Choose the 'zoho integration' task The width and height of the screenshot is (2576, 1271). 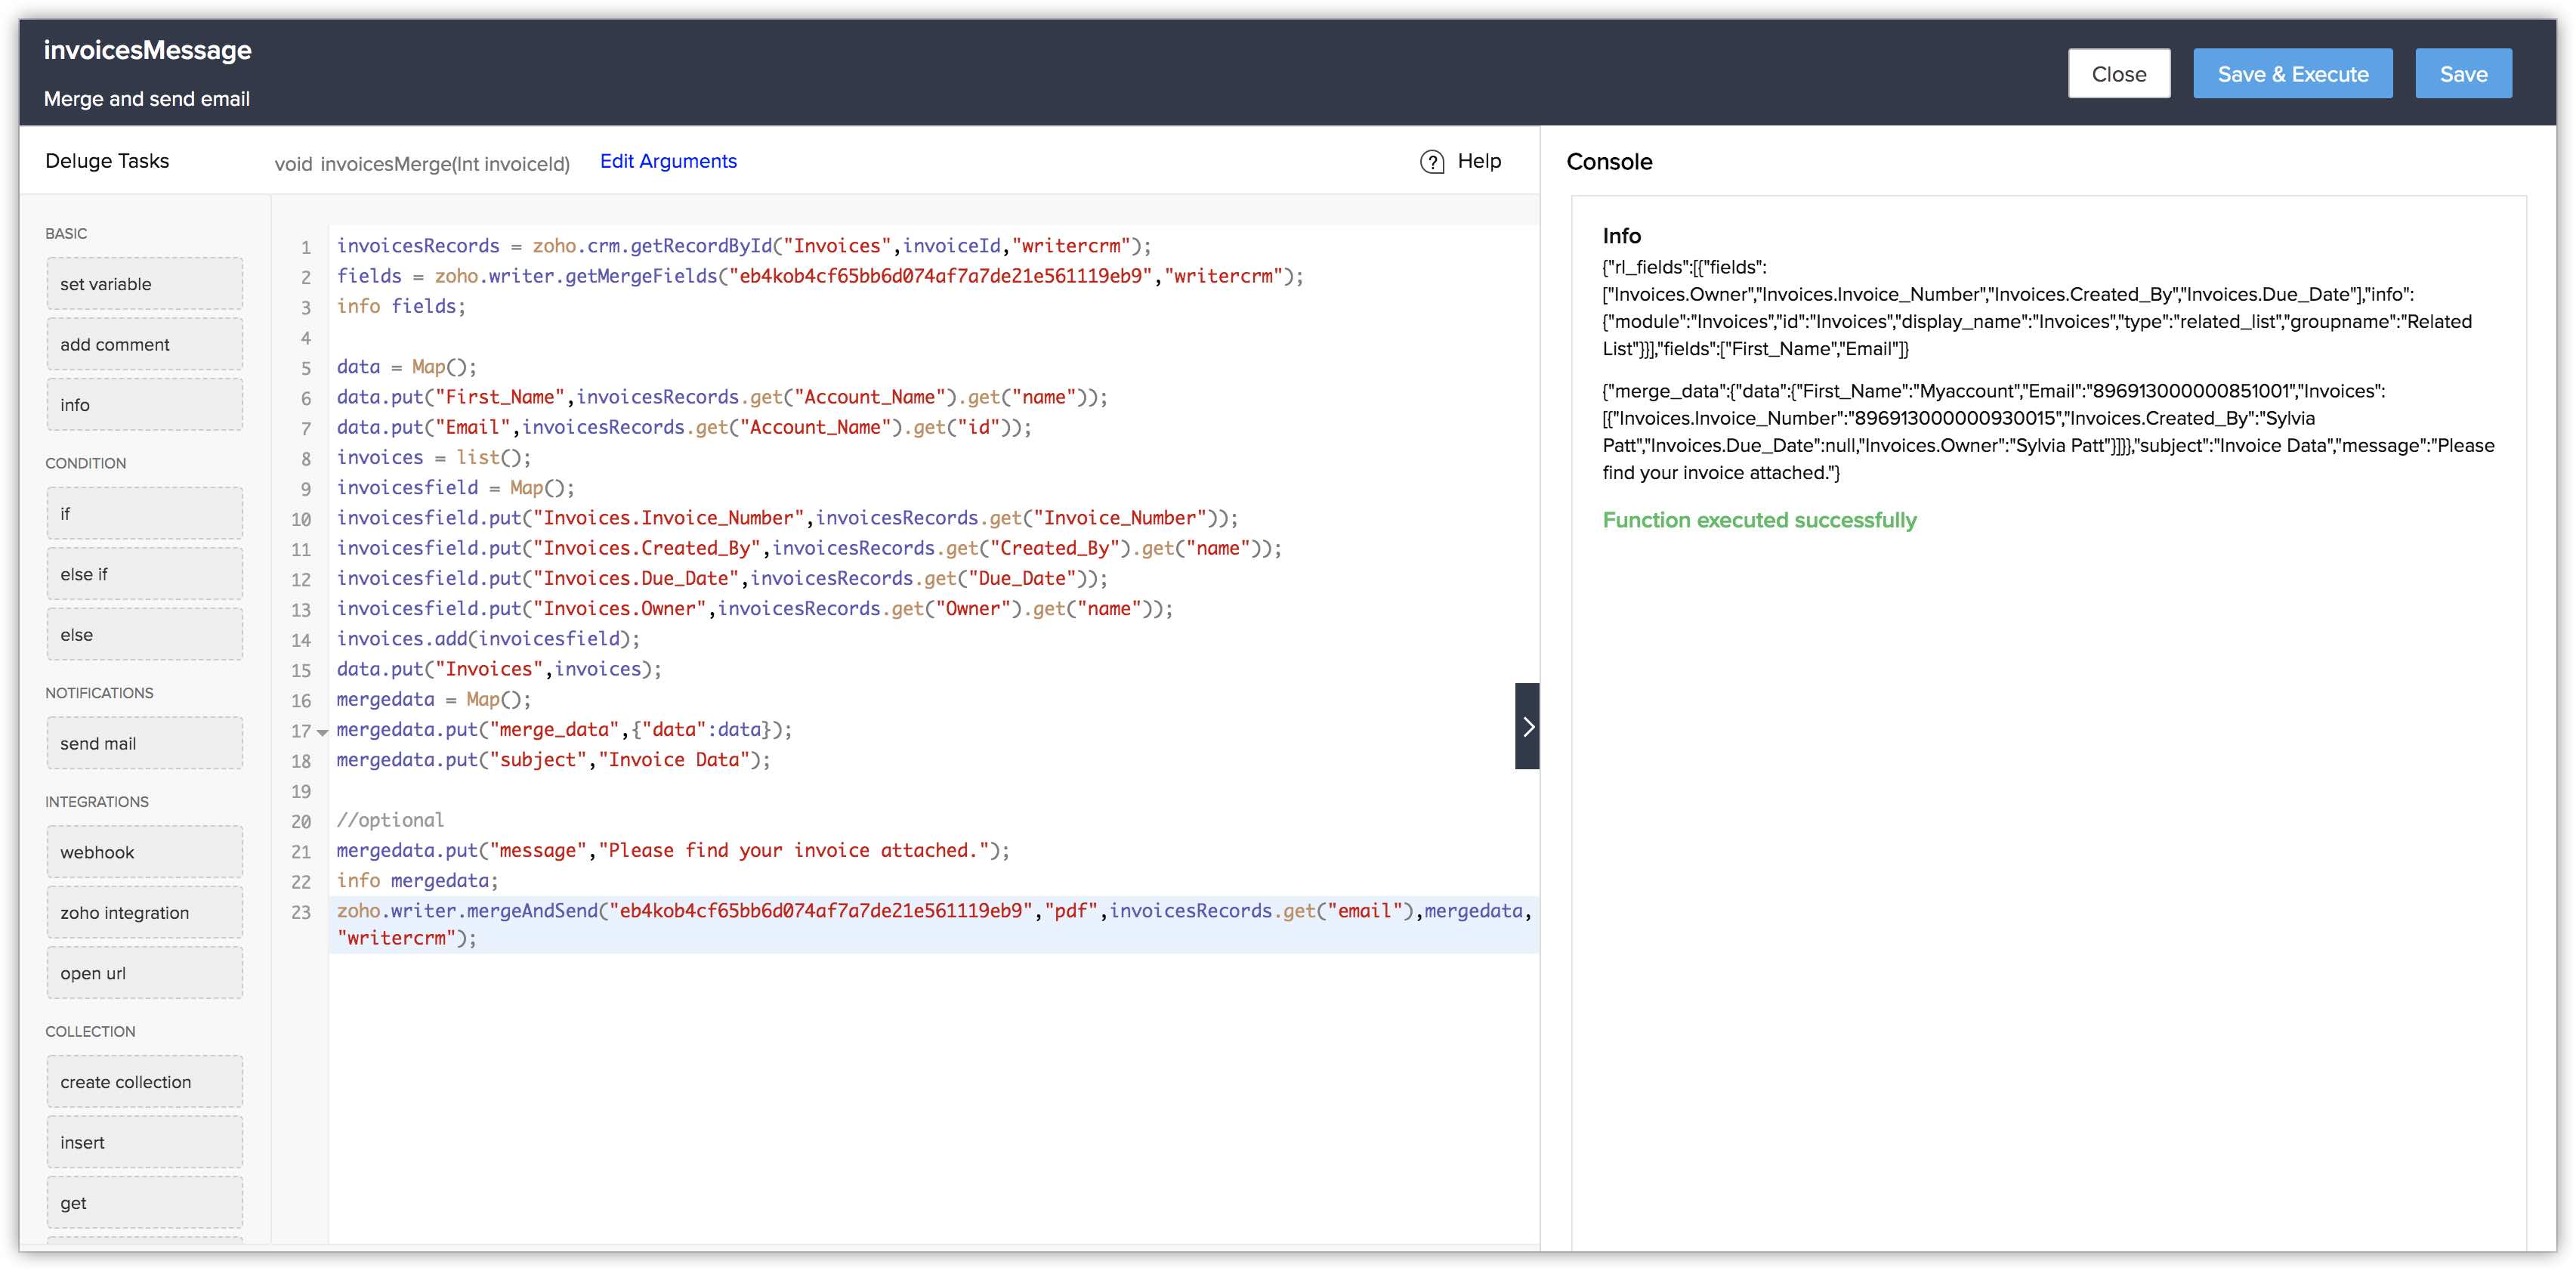tap(145, 913)
